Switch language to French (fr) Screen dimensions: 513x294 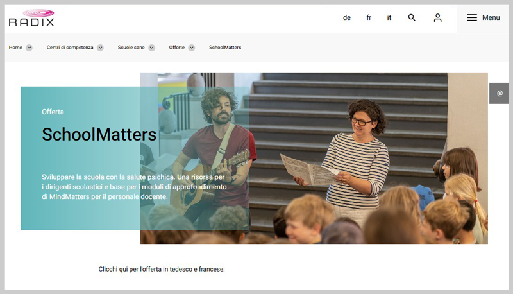click(x=369, y=18)
